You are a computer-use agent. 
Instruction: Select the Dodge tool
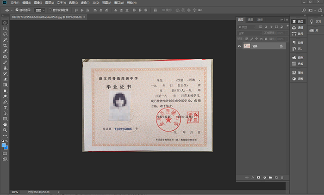(5, 96)
